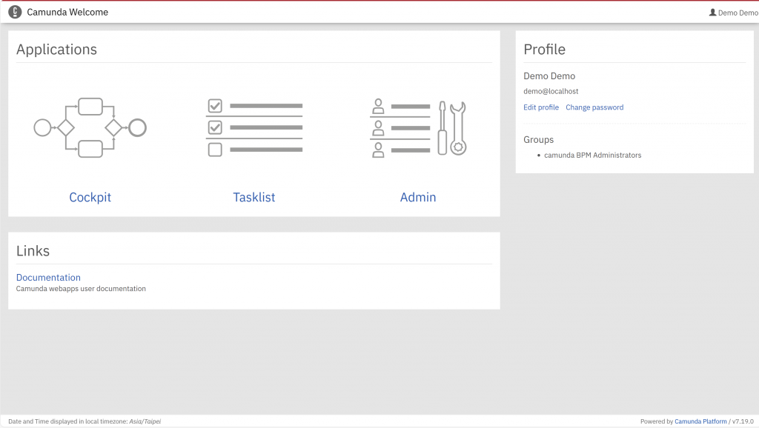759x428 pixels.
Task: Open the Tasklist application link
Action: coord(254,197)
